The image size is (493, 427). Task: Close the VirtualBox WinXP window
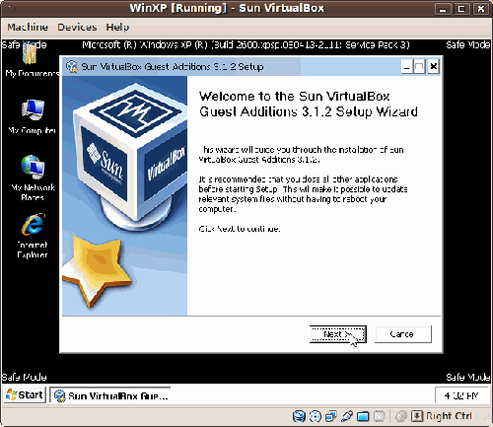click(x=481, y=9)
